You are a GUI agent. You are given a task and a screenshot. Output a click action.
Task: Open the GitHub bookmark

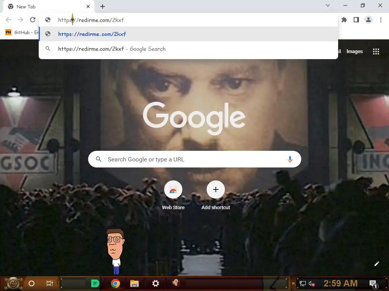[22, 33]
